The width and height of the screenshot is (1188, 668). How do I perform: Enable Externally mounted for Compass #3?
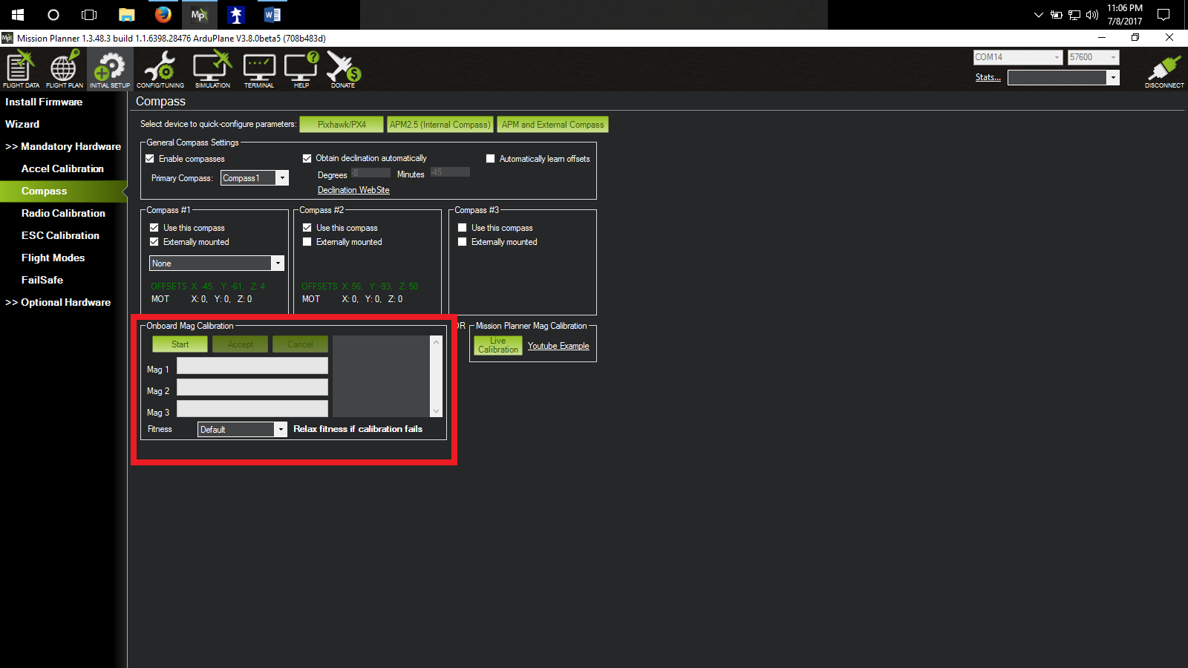coord(462,242)
